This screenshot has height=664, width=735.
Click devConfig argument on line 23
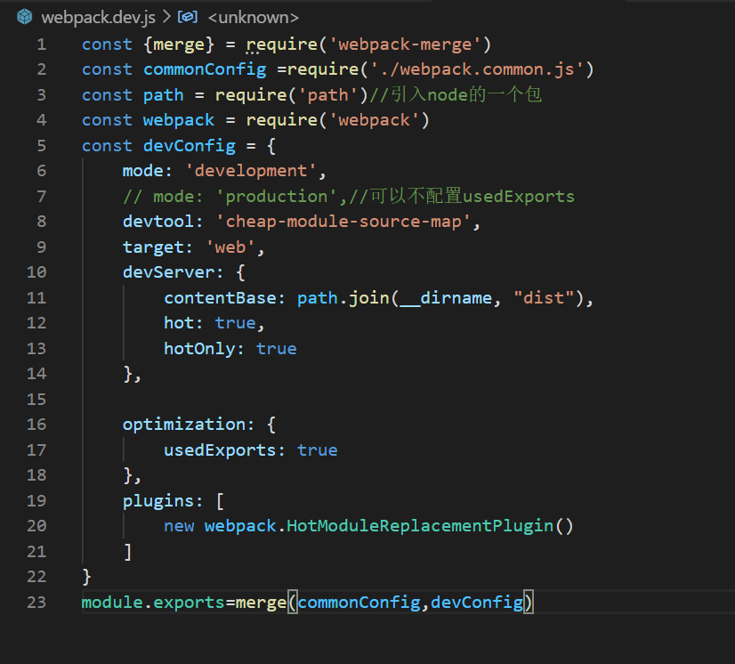click(x=477, y=603)
